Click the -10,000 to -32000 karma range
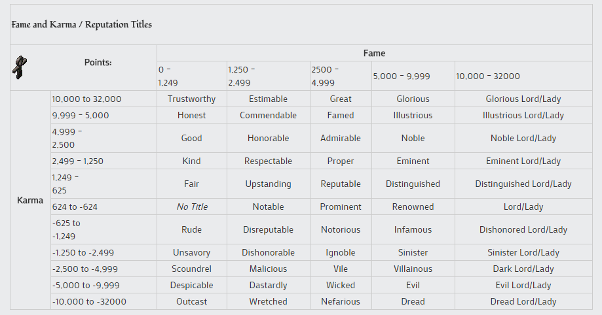 [90, 301]
